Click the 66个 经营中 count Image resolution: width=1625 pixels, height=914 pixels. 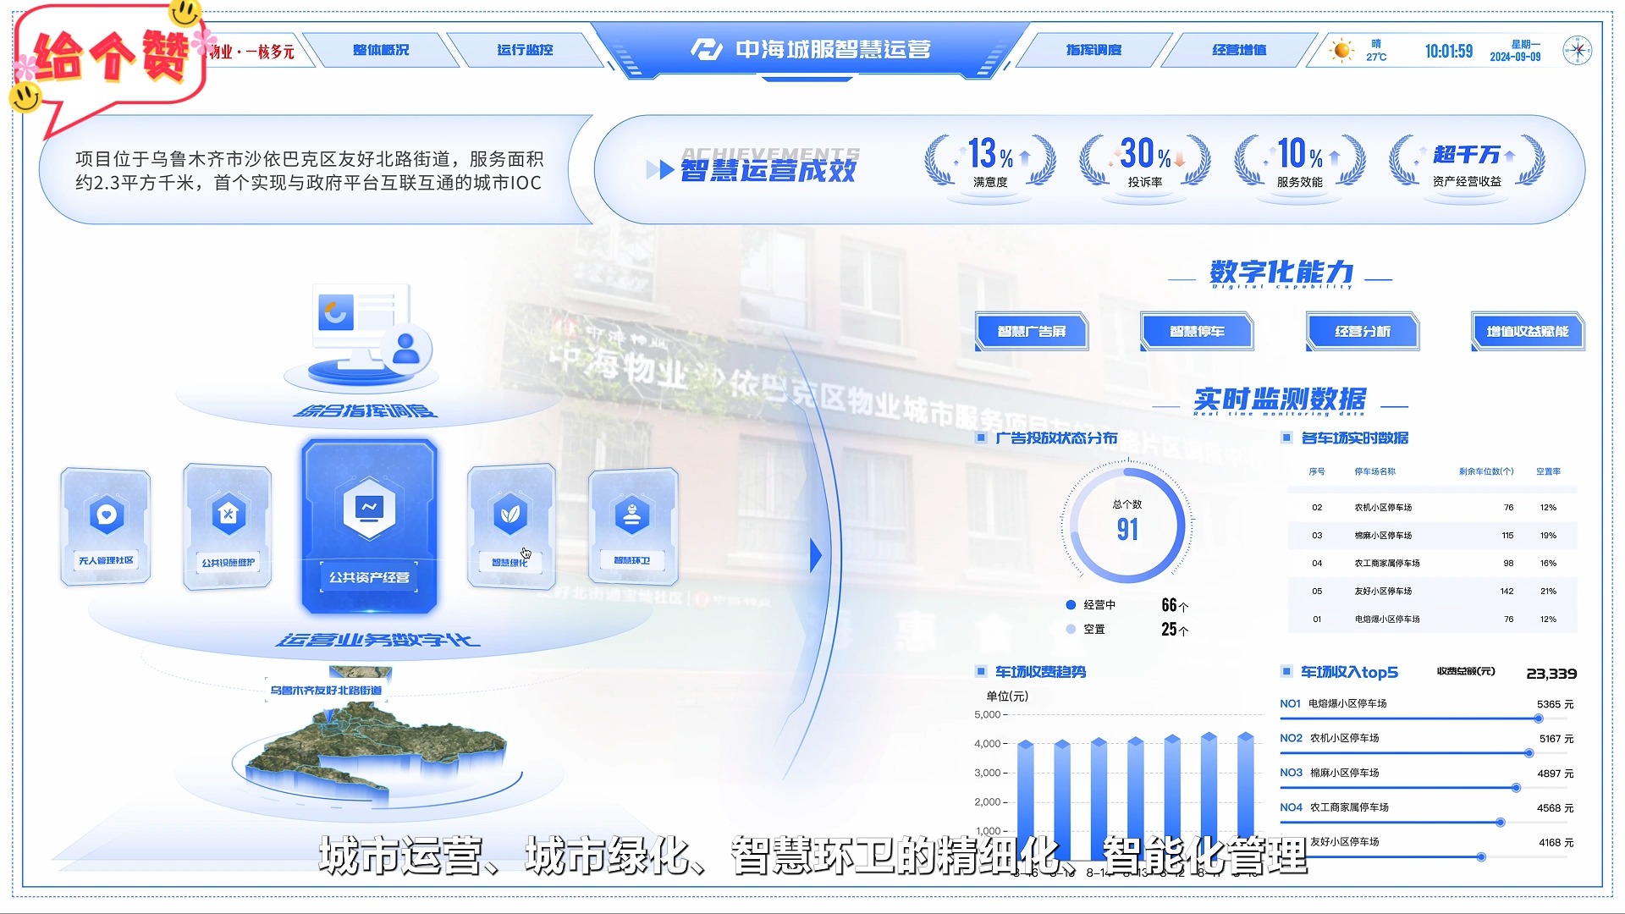tap(1175, 605)
